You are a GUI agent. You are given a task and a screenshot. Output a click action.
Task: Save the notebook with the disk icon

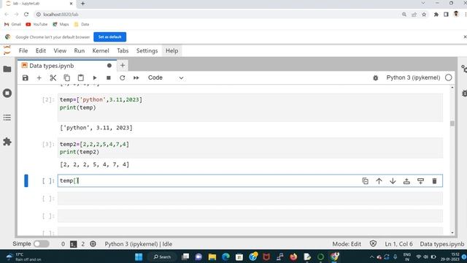click(26, 78)
